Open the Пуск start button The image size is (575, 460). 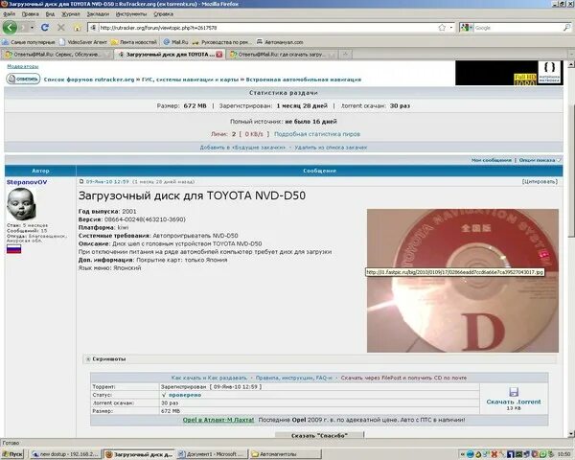pyautogui.click(x=12, y=454)
